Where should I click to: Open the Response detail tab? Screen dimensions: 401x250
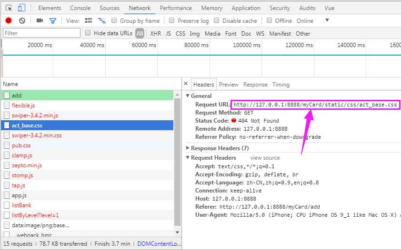tap(255, 85)
